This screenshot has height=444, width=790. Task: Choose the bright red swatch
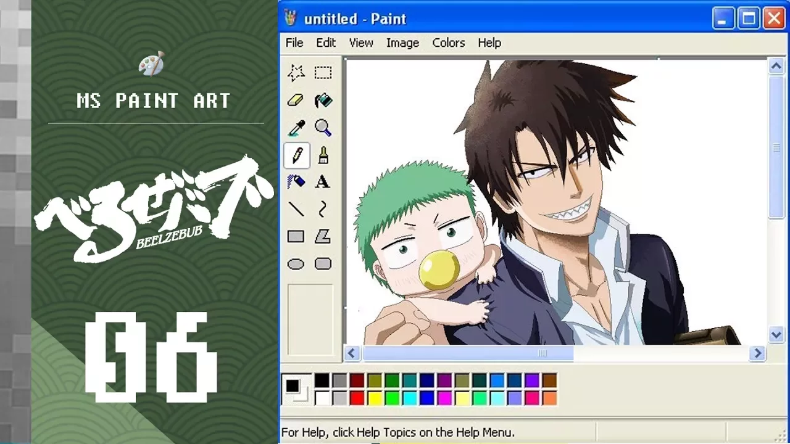tap(357, 398)
